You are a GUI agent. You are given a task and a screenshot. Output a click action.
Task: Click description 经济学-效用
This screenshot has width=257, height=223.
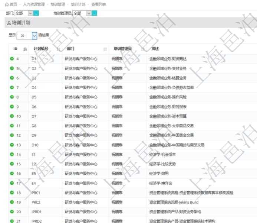point(159,174)
